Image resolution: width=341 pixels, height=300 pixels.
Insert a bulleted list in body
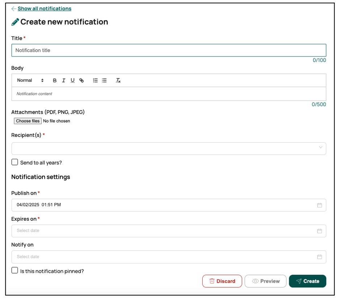pos(104,80)
